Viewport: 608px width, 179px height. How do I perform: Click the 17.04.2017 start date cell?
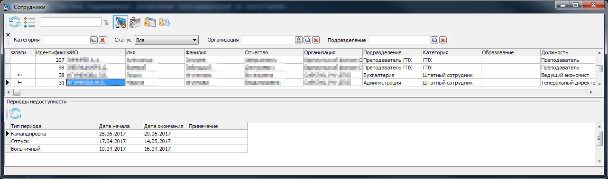(x=120, y=141)
